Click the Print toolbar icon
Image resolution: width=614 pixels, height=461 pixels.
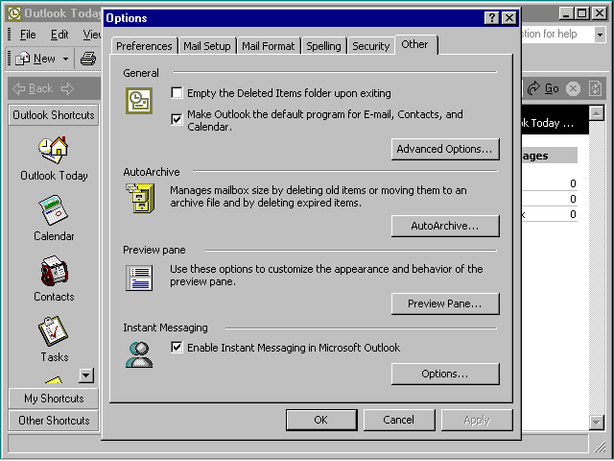tap(88, 59)
